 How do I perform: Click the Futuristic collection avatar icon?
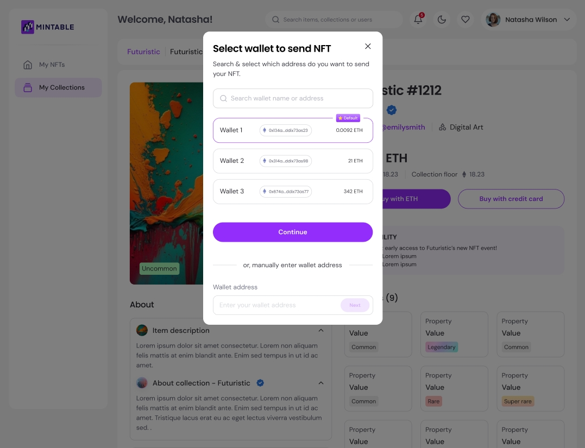pos(142,383)
